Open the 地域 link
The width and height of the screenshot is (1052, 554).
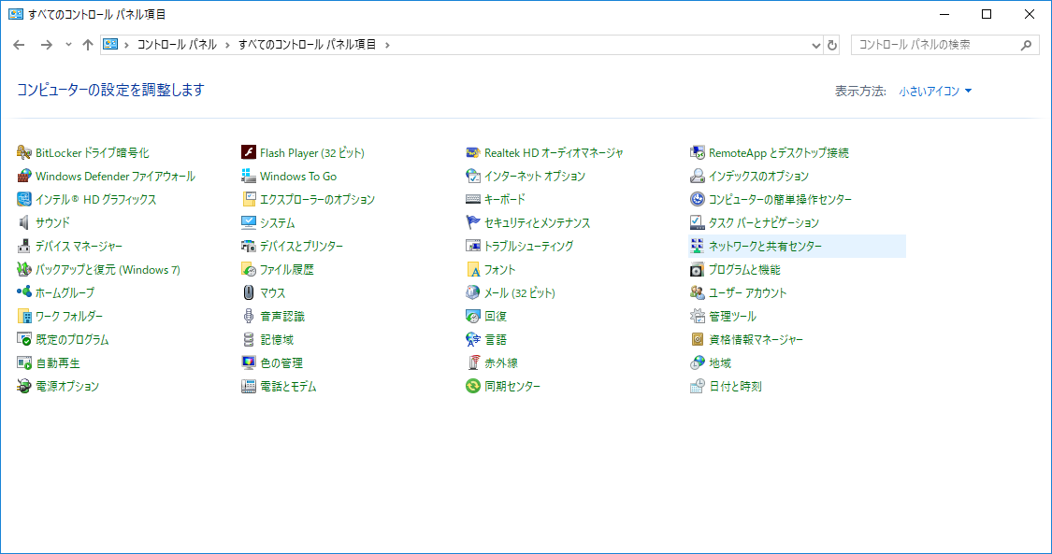720,363
